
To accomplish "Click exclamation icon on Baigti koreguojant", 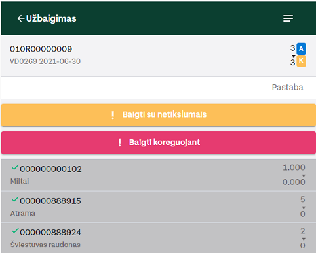I will (x=119, y=143).
